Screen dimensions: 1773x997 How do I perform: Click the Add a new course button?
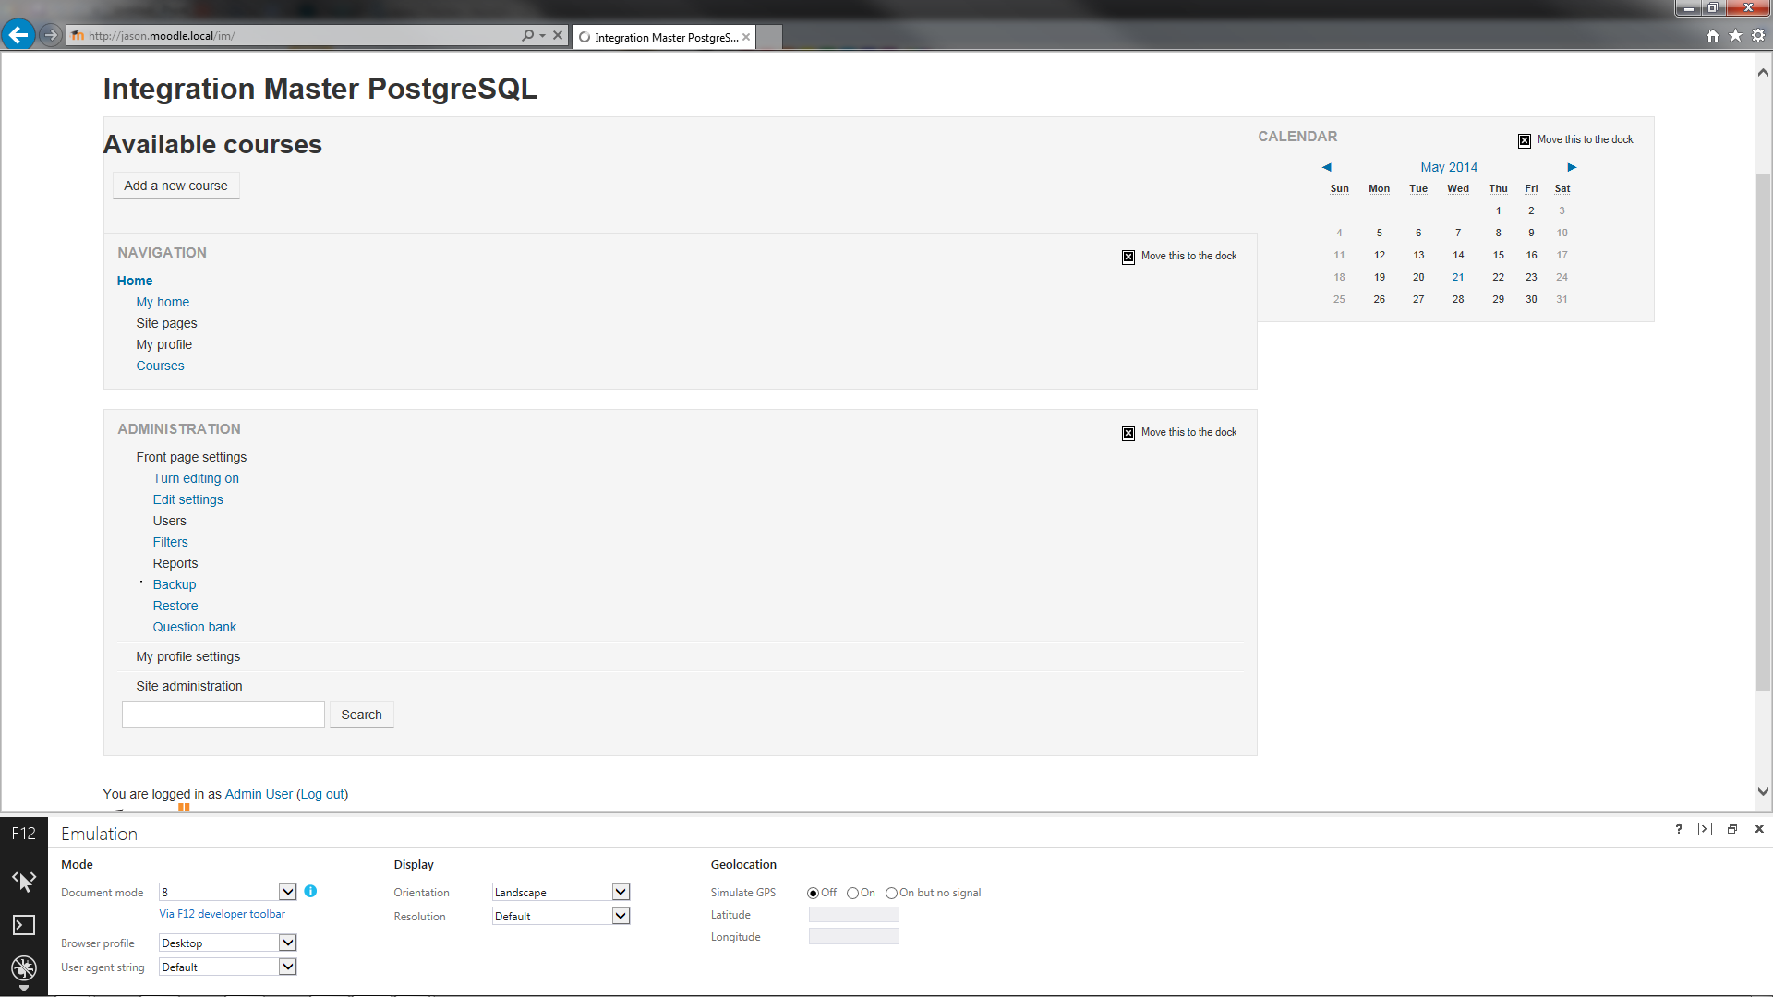click(x=175, y=186)
